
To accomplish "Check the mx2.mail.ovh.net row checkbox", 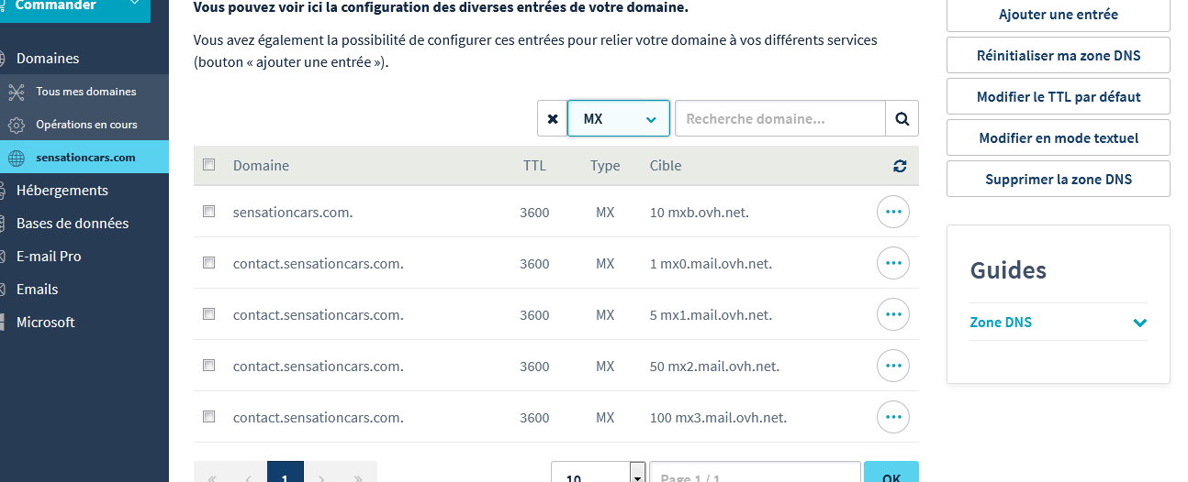I will click(x=209, y=366).
